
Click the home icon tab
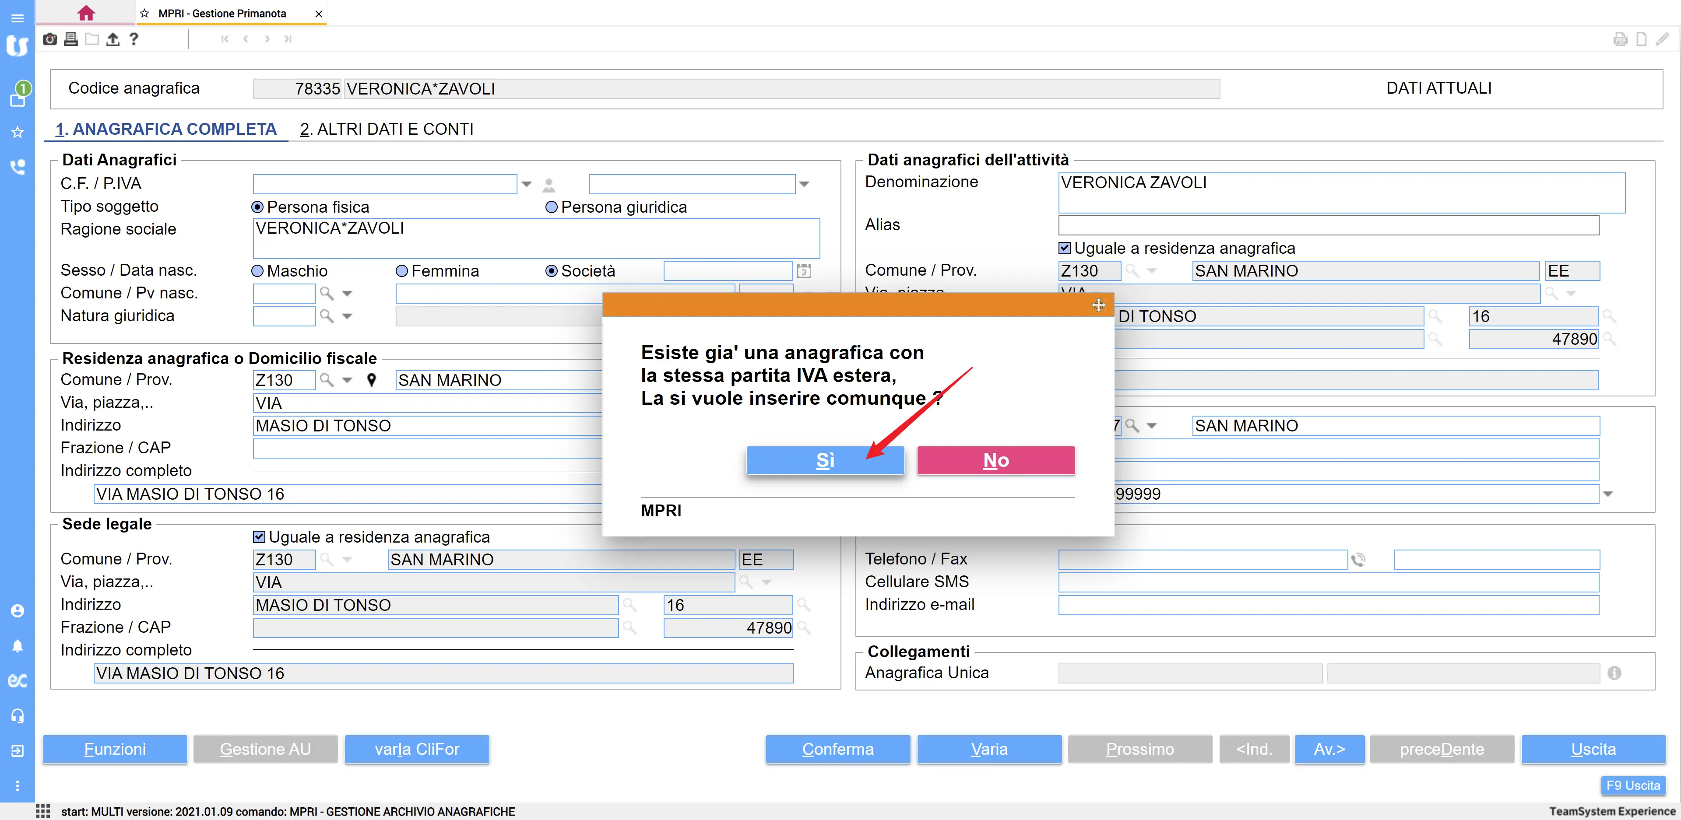[85, 13]
